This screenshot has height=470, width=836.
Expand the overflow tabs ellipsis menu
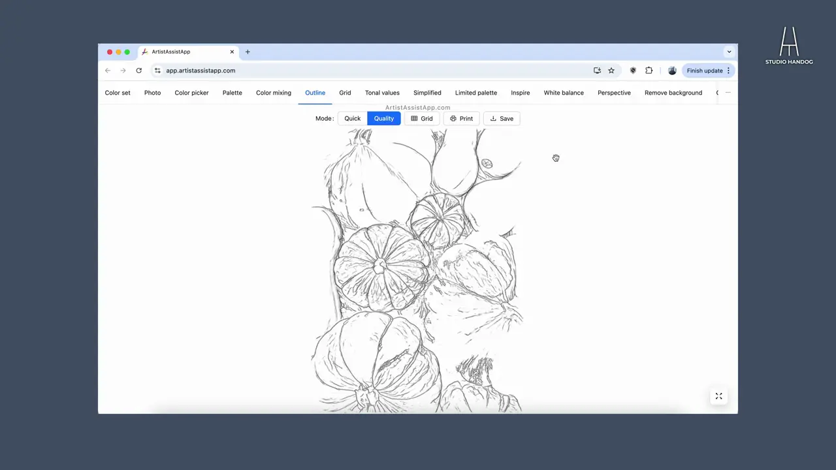(x=728, y=93)
